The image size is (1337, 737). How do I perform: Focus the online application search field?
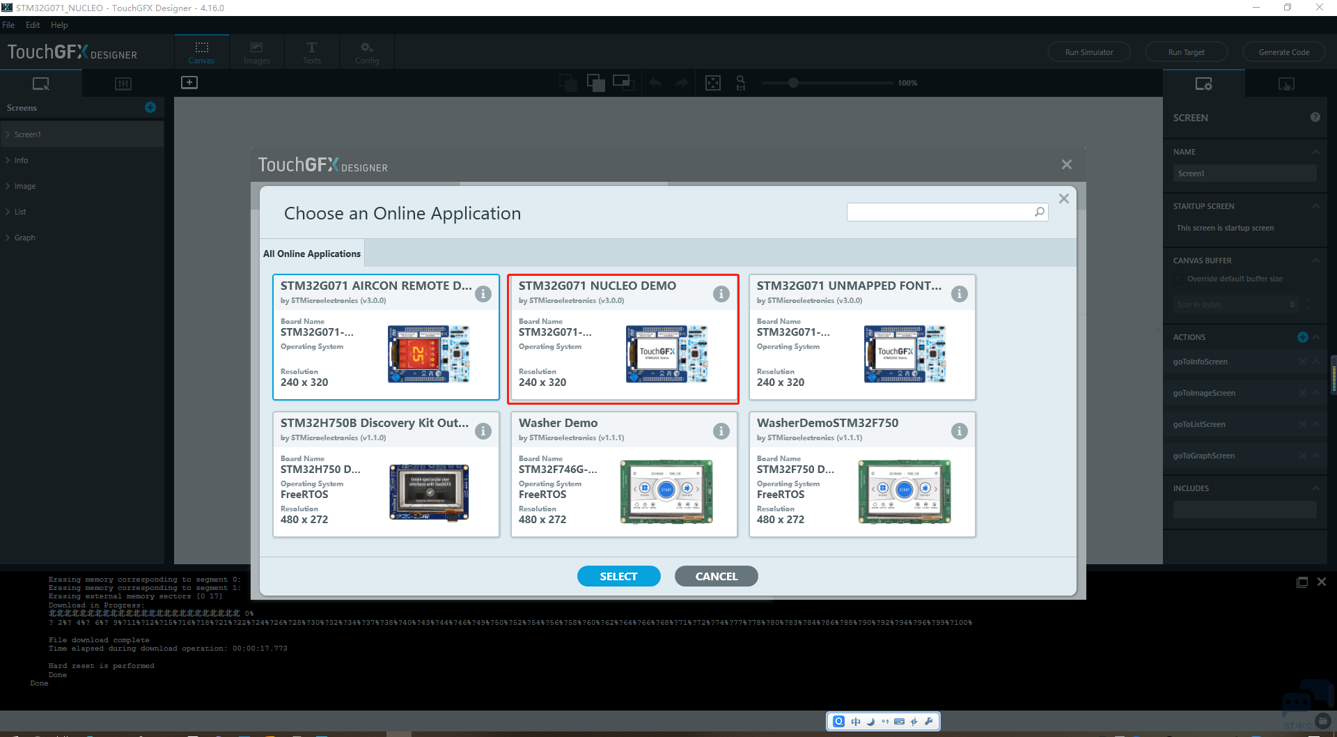pos(947,212)
